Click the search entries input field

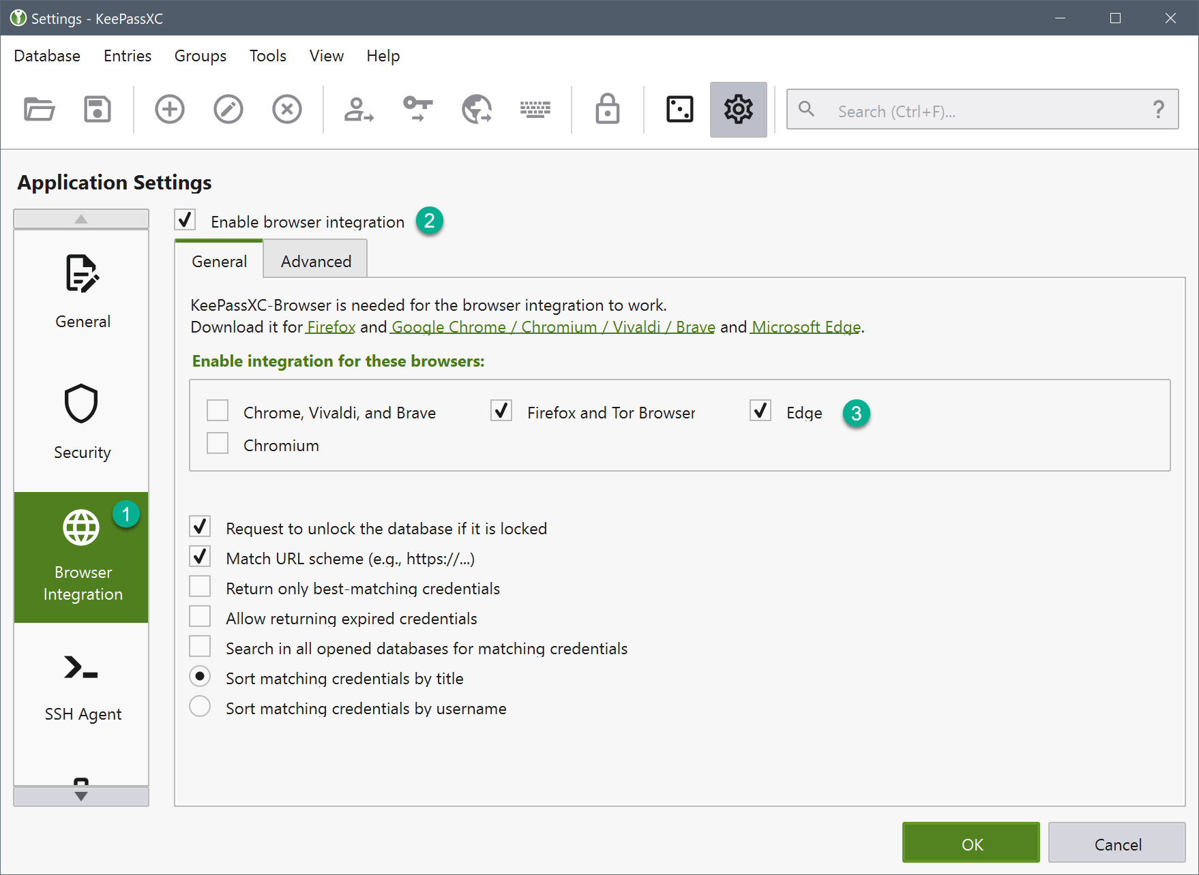(982, 111)
